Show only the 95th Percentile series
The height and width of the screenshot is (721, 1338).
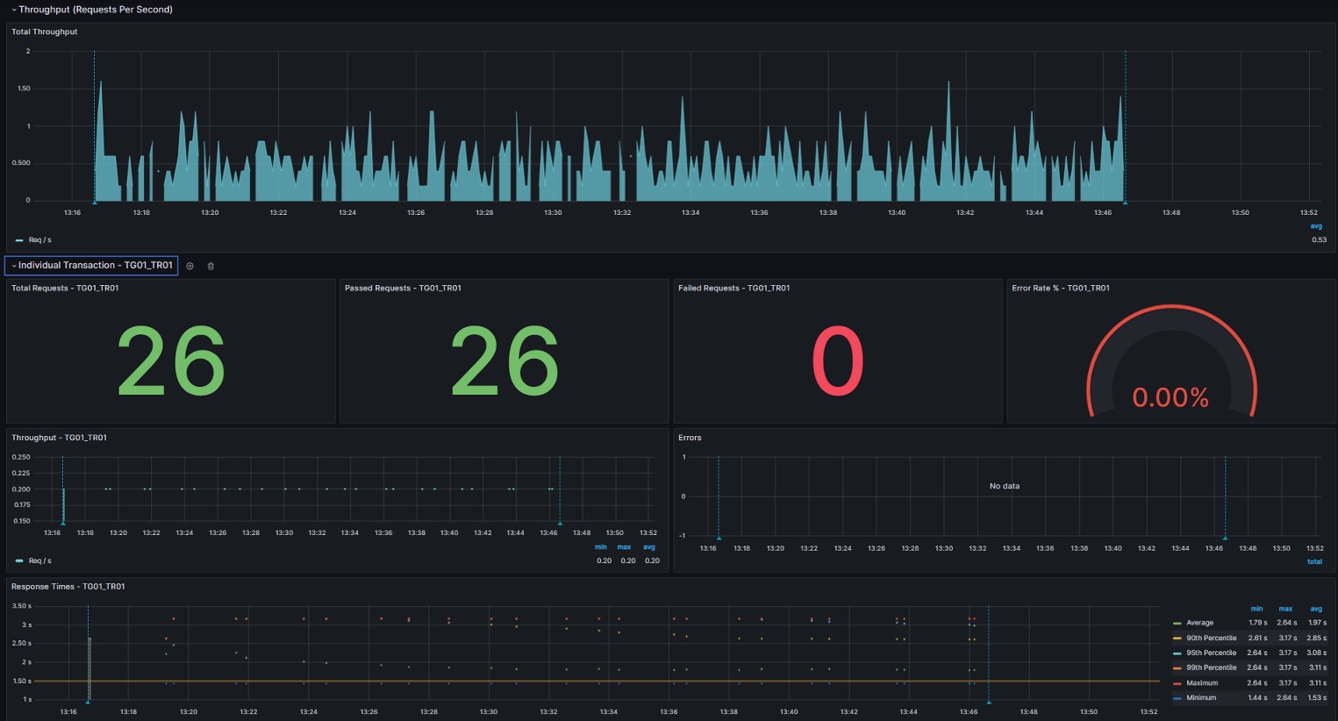(x=1211, y=653)
